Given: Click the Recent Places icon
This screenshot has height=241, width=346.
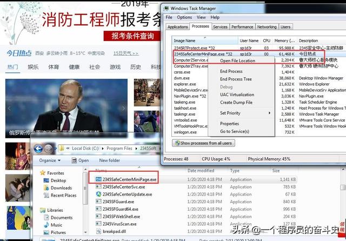Looking at the screenshot, I should pos(46,195).
